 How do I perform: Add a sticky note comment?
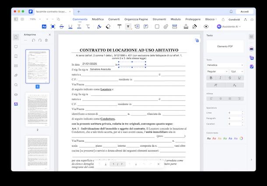coord(146,26)
